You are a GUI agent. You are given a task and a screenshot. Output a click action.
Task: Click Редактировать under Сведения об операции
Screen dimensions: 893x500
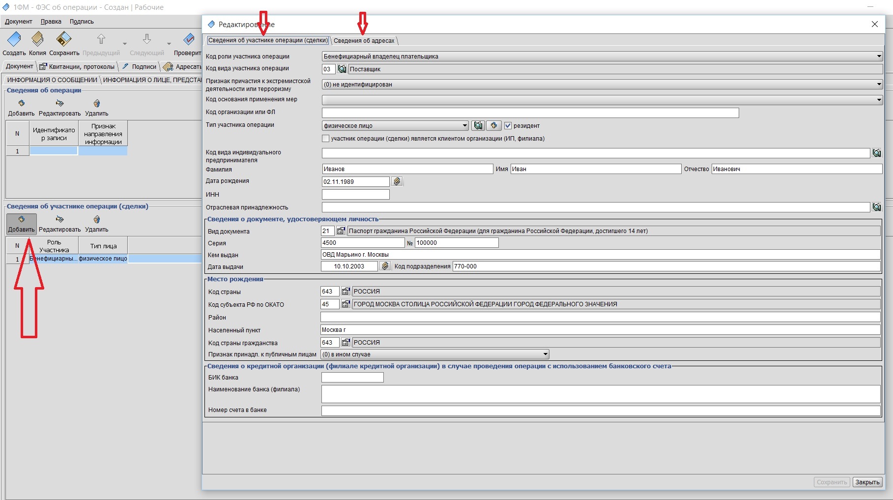(59, 108)
